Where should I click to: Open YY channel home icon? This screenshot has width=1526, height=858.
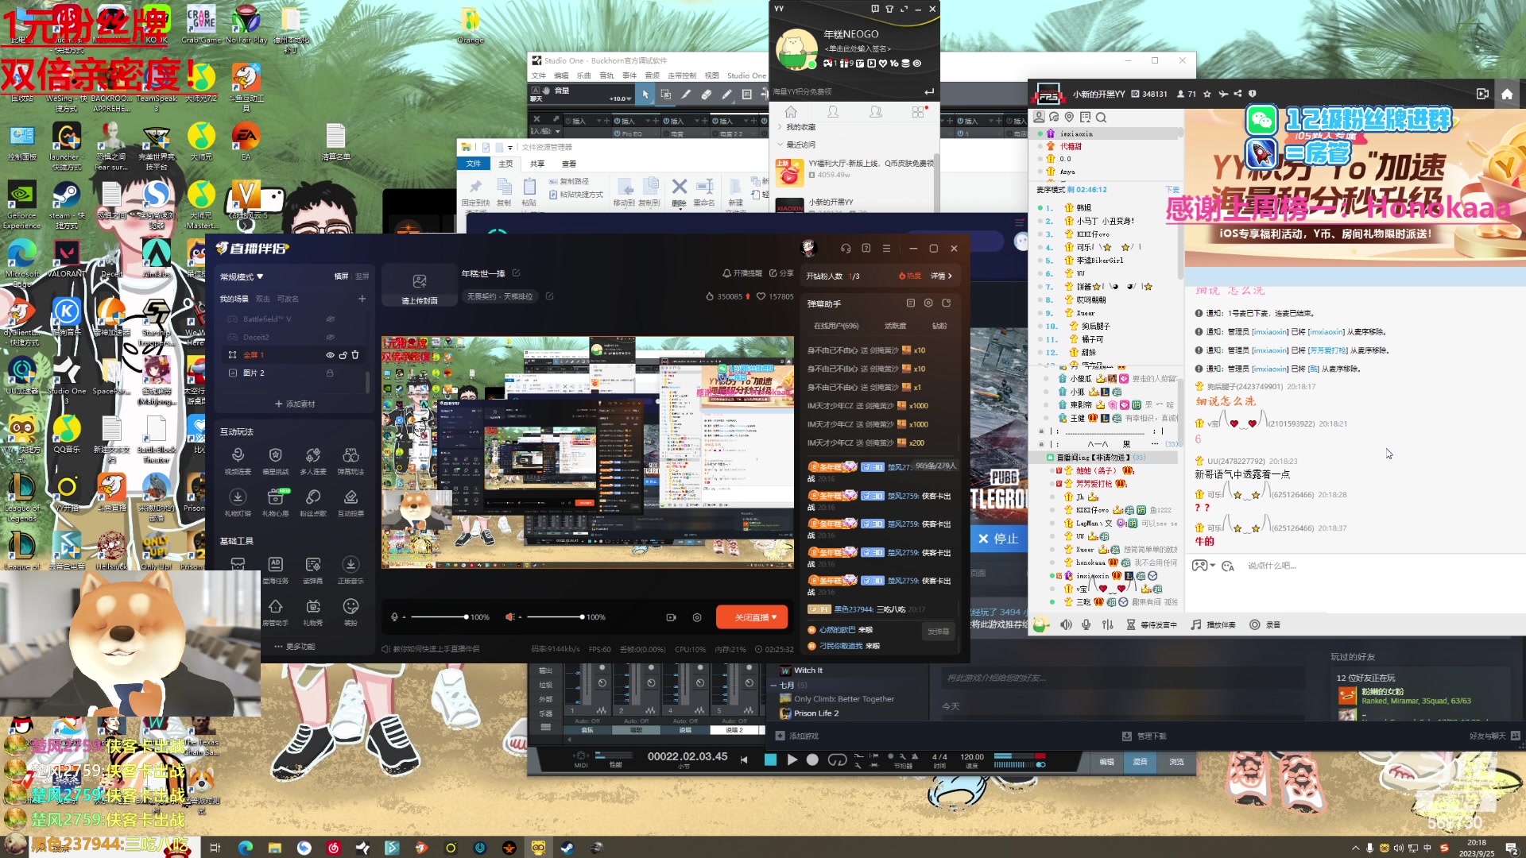coord(1507,94)
